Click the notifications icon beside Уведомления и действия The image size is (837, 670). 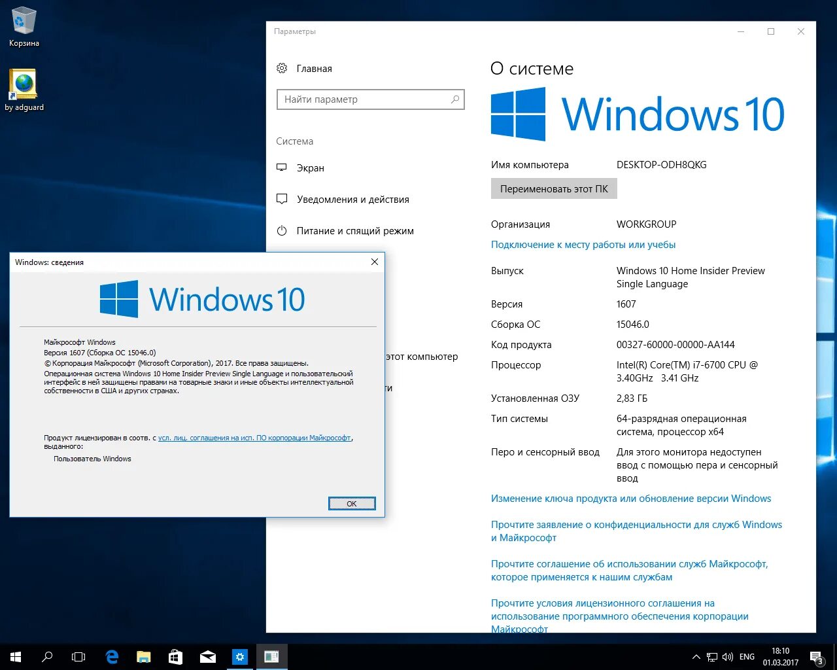[x=282, y=199]
